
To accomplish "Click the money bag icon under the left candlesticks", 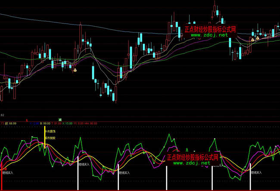I will point(75,69).
